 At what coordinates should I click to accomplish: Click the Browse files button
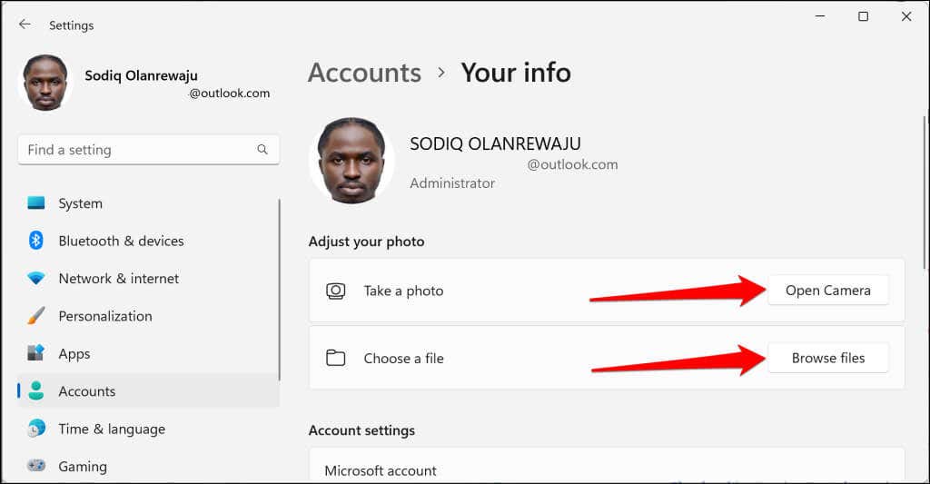pos(828,358)
